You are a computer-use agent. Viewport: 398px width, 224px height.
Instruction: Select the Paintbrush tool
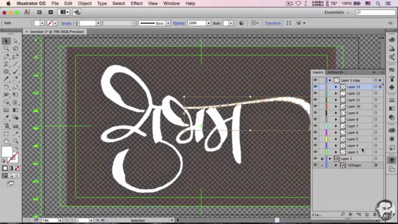pos(16,72)
